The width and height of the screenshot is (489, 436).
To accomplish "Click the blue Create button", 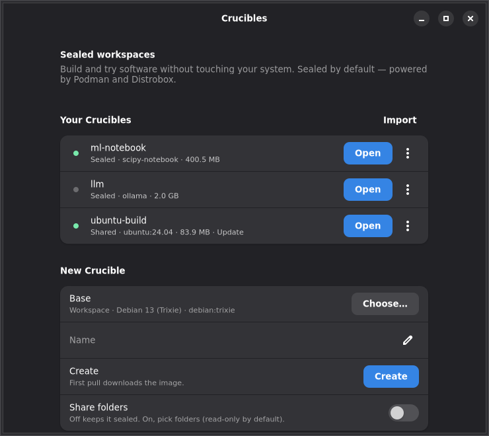I will [391, 377].
